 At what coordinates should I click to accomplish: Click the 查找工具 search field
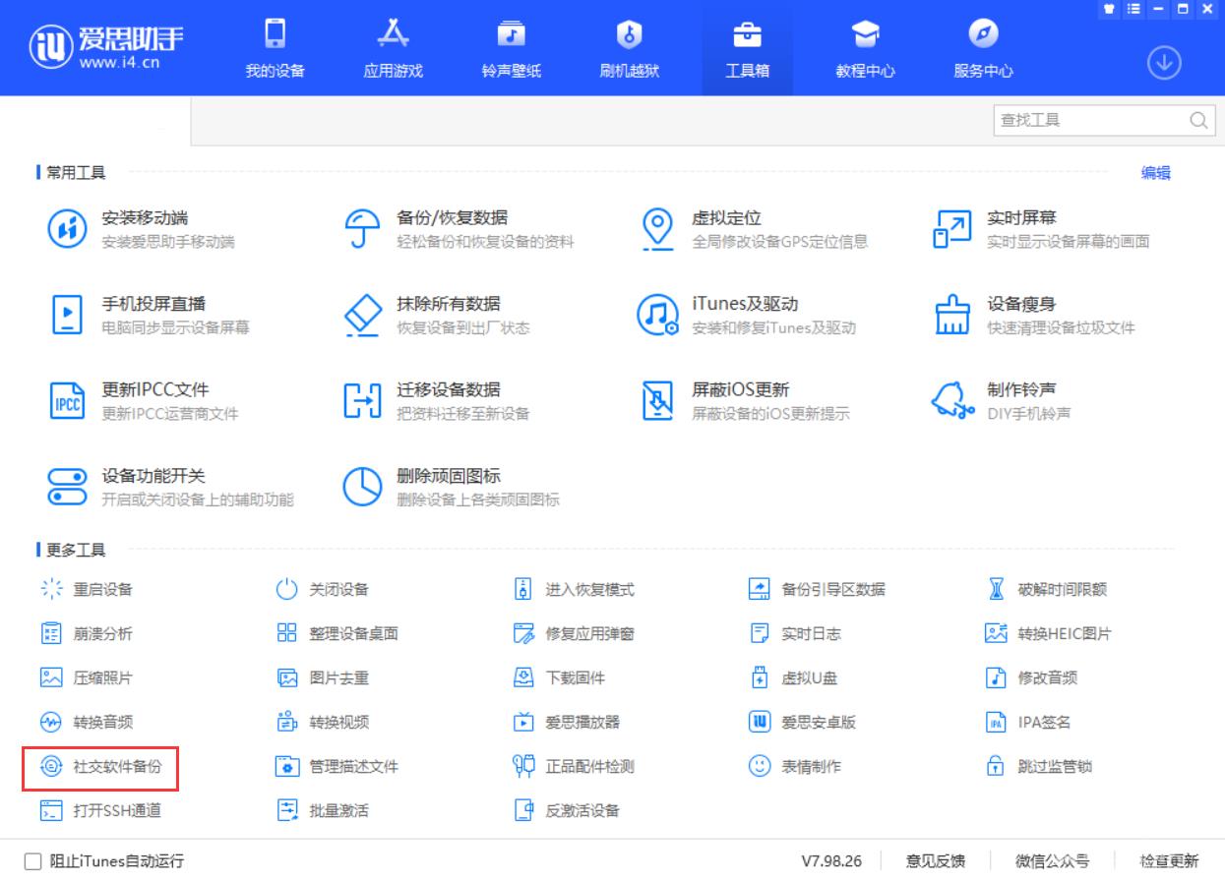point(1092,120)
